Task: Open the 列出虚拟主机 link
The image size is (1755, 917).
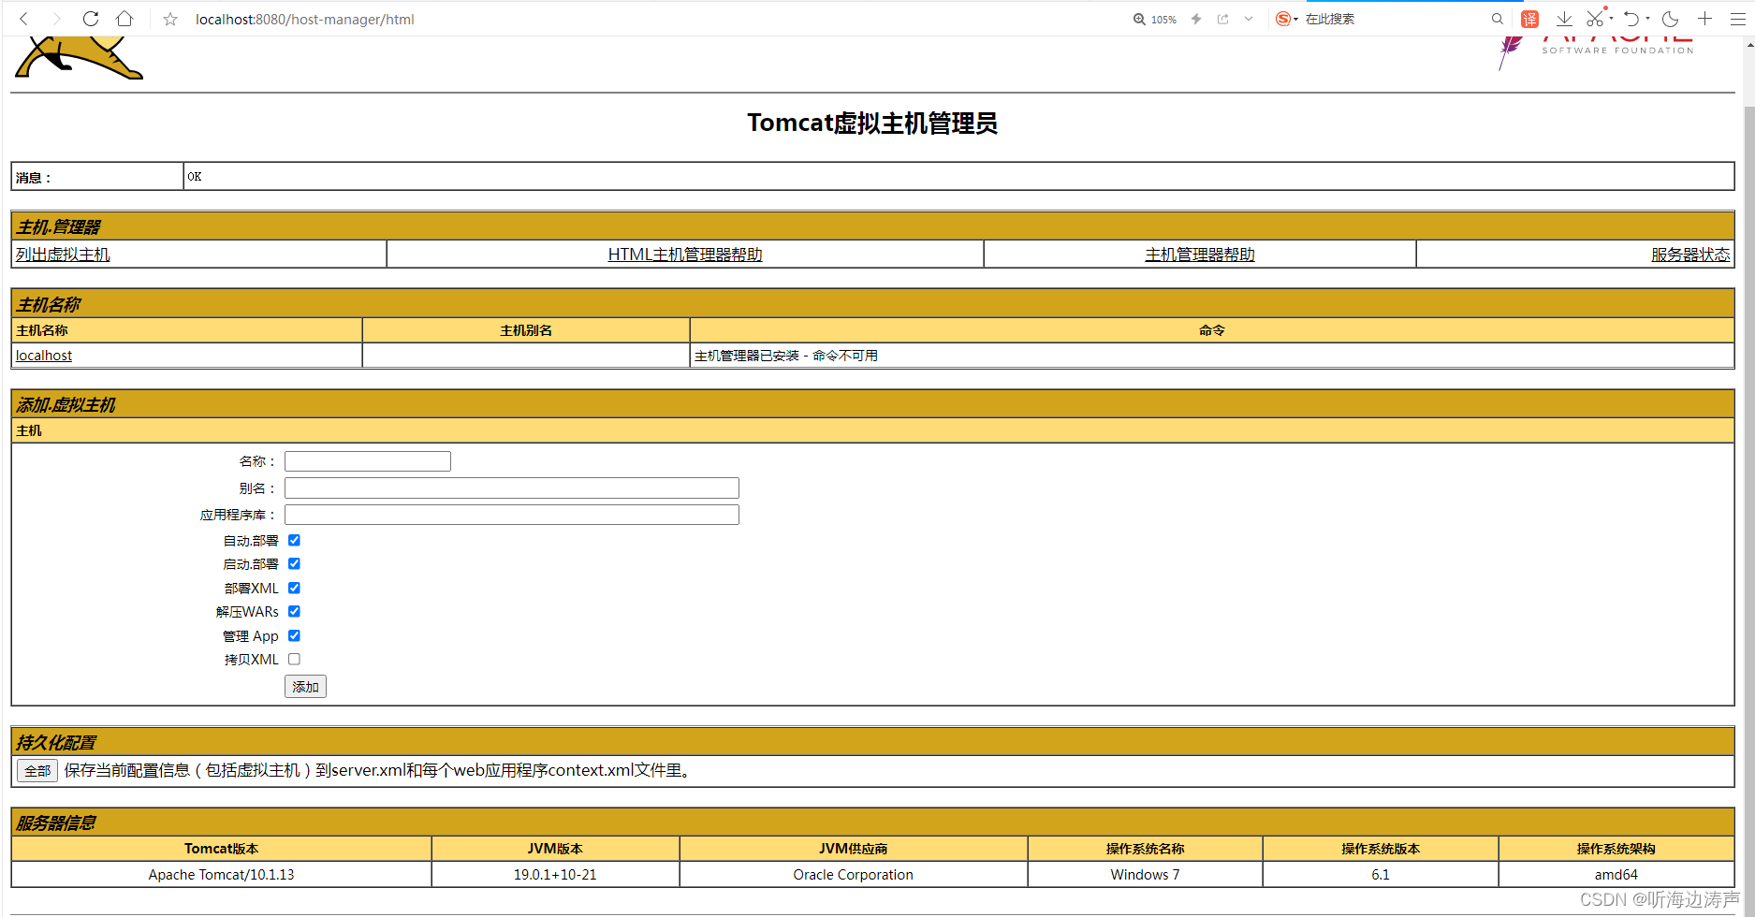Action: click(63, 255)
